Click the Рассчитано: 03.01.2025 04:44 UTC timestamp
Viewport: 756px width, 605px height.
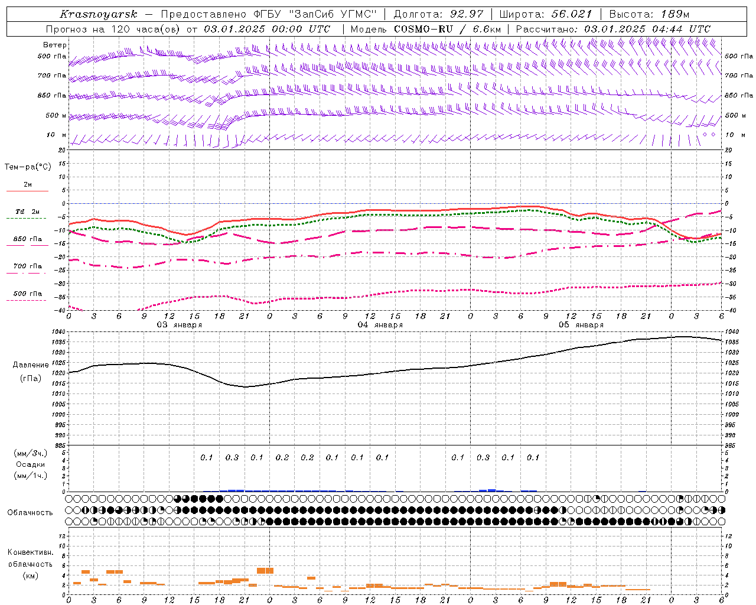(613, 29)
